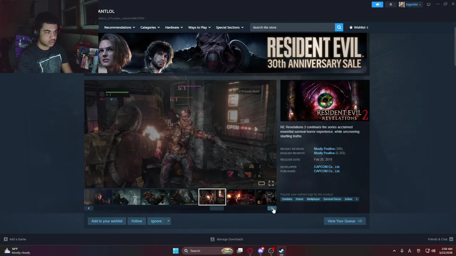
Task: Select the highlighted fifth screenshot thumbnail
Action: [x=212, y=197]
